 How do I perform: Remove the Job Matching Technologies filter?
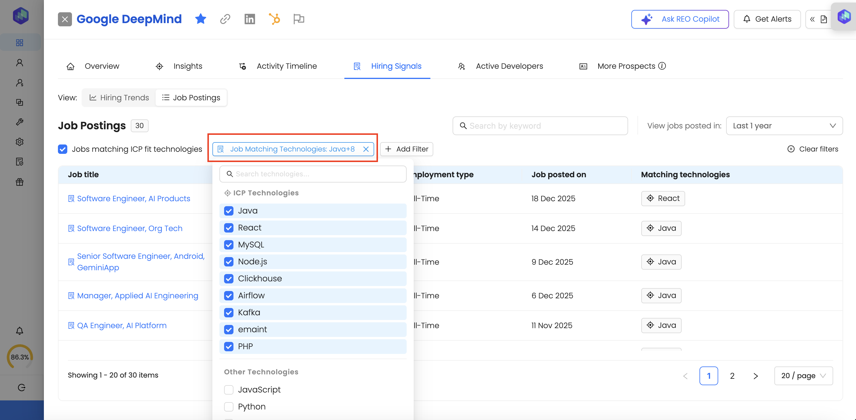[x=366, y=149]
